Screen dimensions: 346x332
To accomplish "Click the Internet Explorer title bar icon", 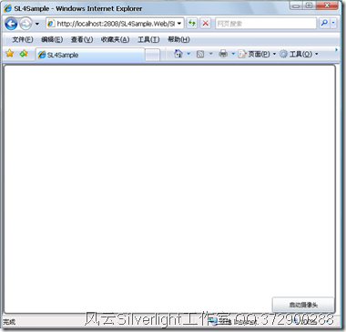I will click(x=7, y=8).
